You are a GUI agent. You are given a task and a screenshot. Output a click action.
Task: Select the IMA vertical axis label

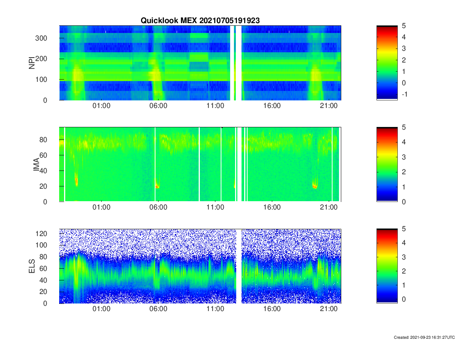coord(37,164)
